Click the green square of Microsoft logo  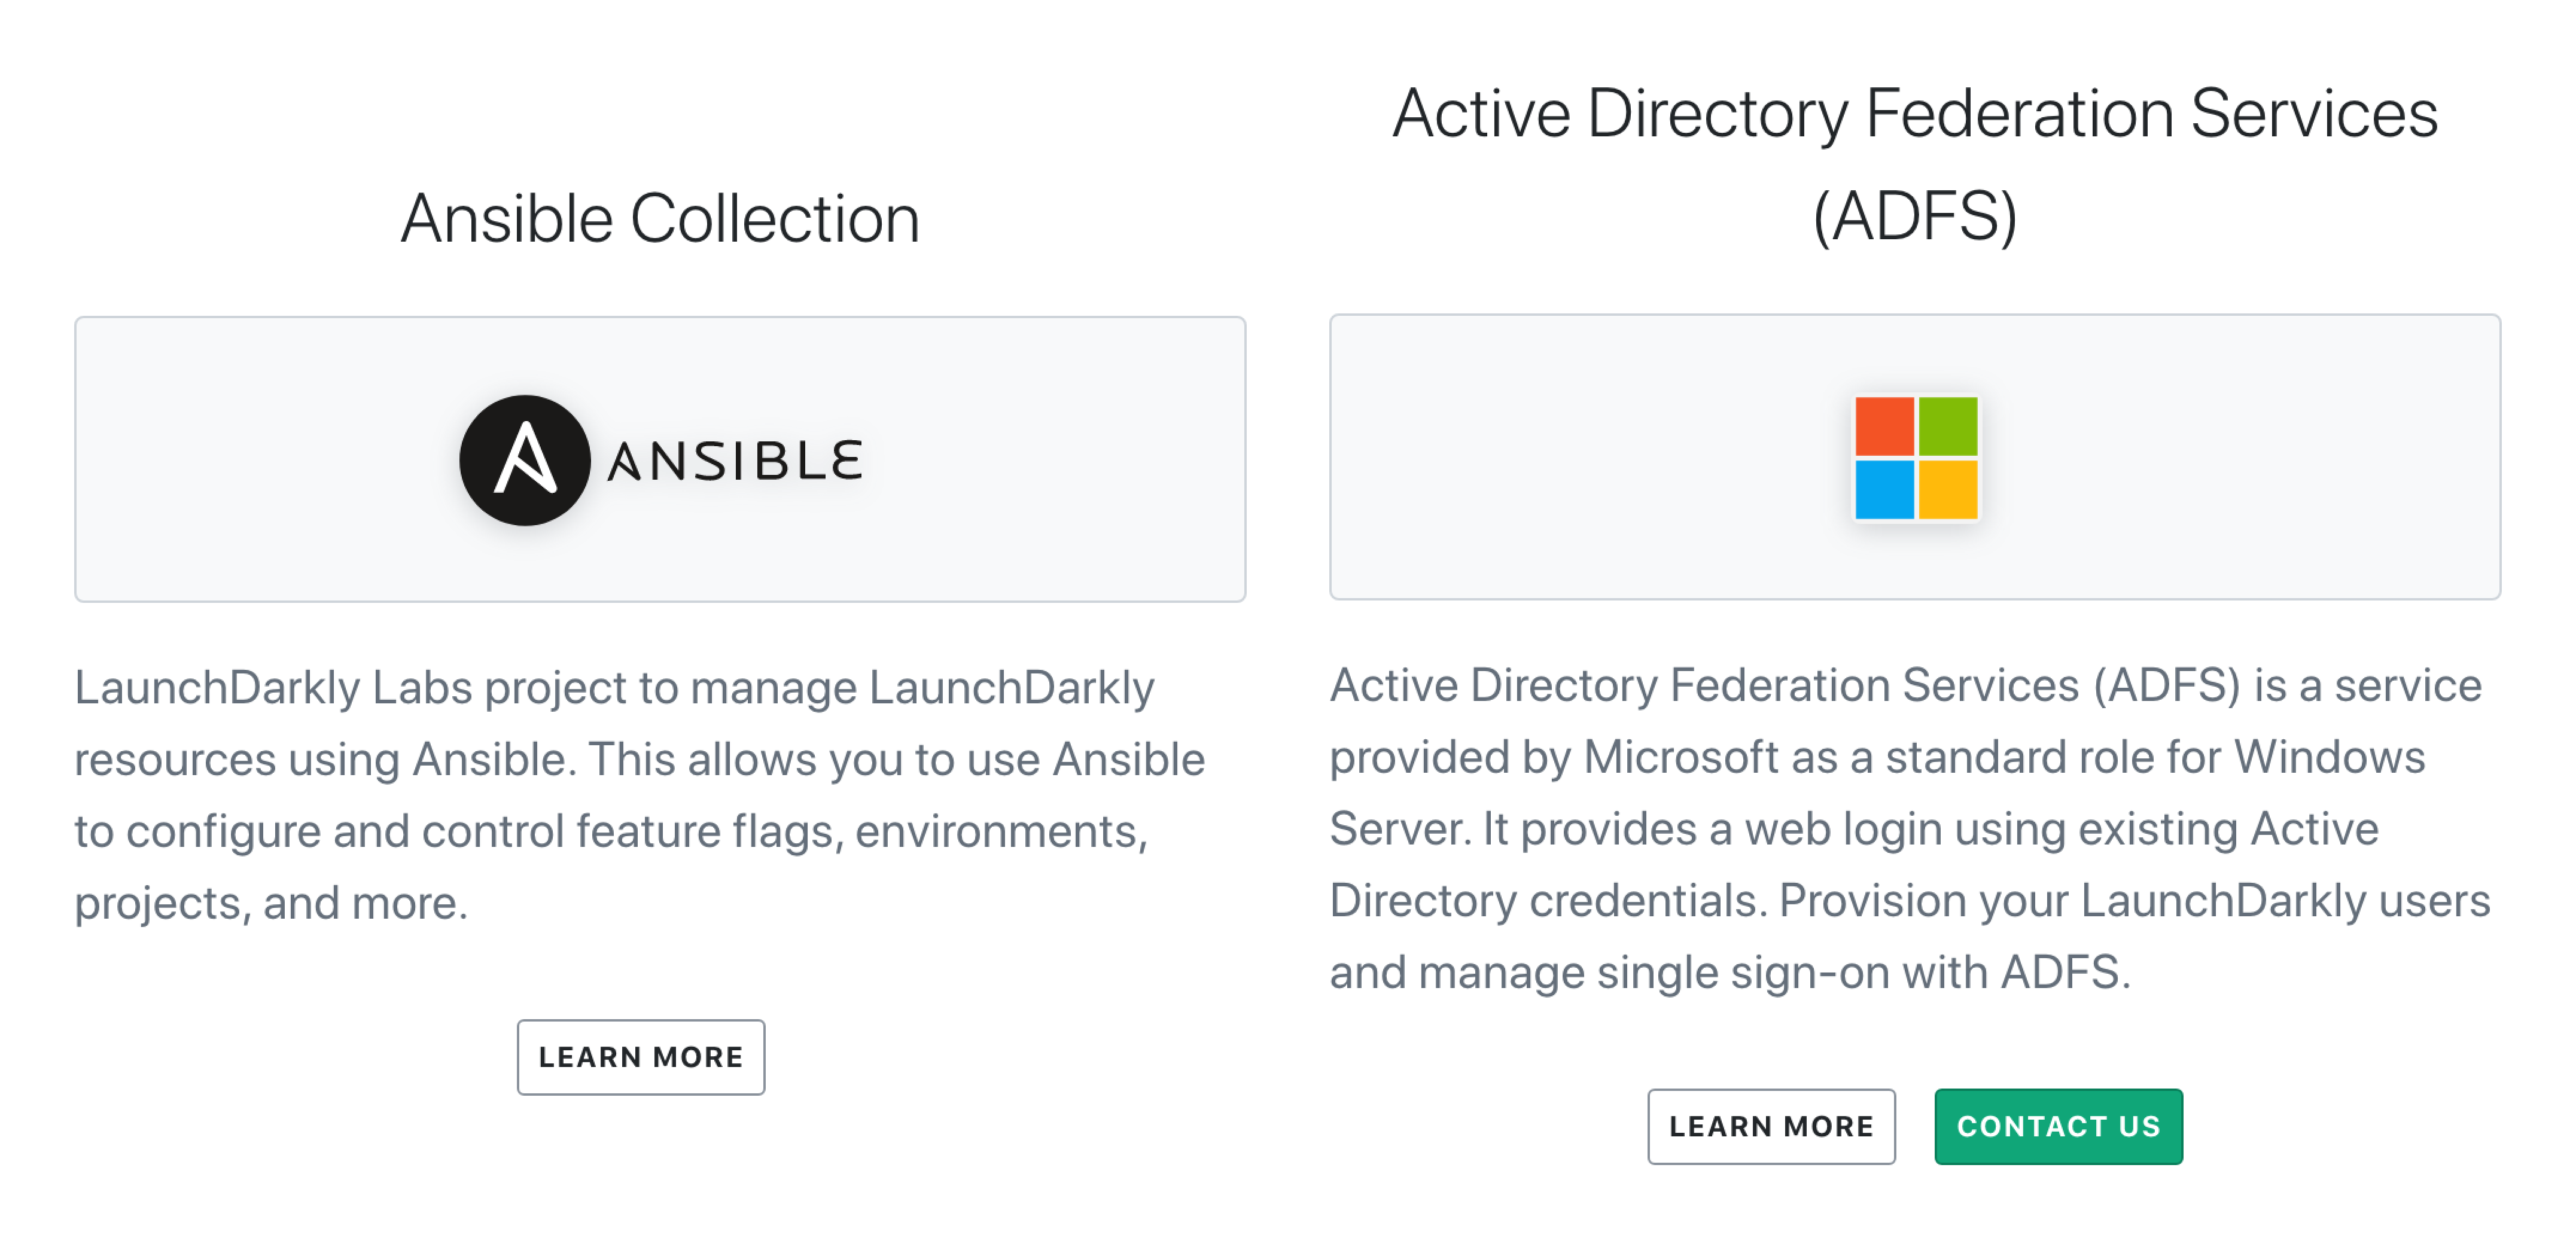(1948, 426)
